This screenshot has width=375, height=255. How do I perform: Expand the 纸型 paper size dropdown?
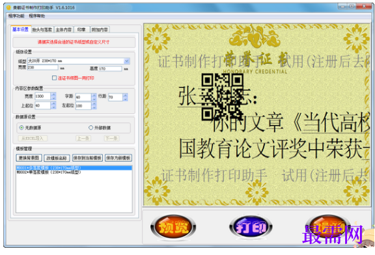pos(127,61)
